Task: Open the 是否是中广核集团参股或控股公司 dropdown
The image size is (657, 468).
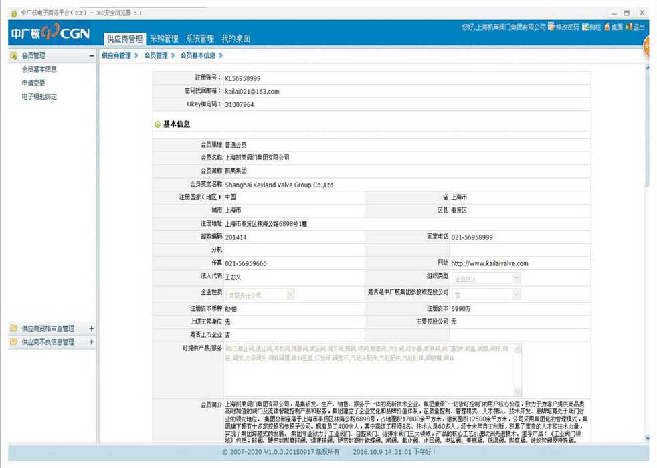Action: (486, 295)
